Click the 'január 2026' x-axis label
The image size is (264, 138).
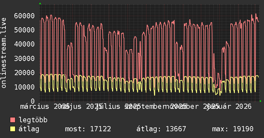[x=229, y=107]
